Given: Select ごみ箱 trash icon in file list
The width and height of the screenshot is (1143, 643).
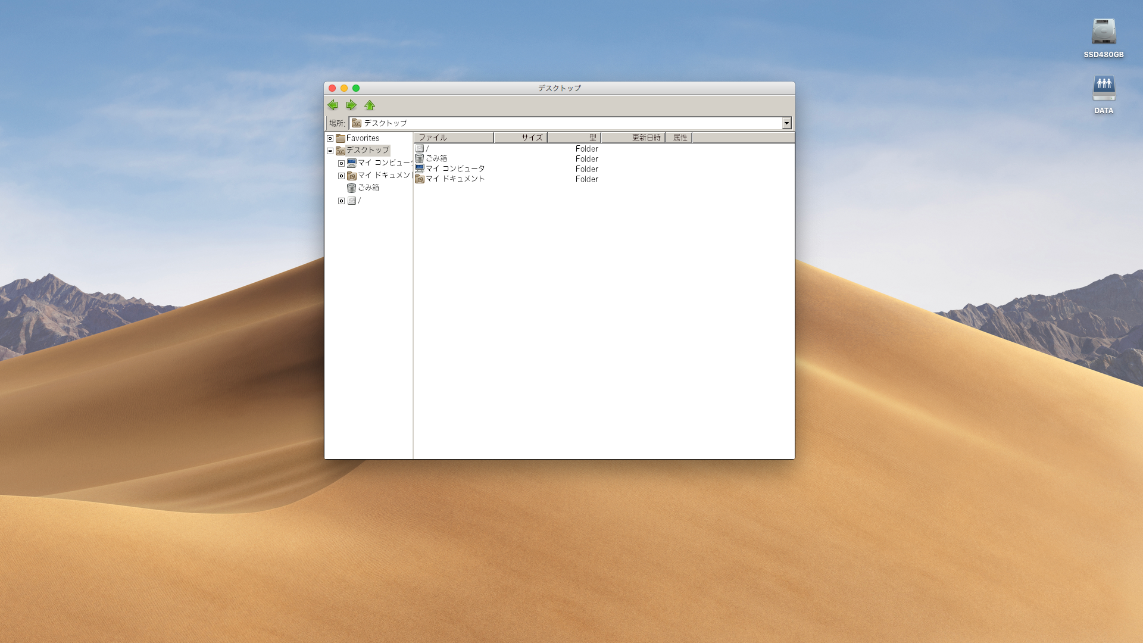Looking at the screenshot, I should 420,158.
